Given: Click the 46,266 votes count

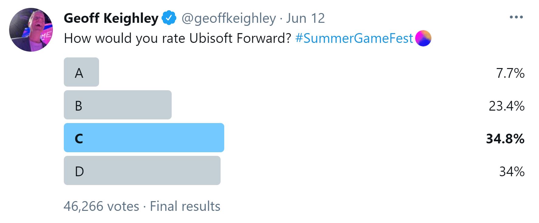Looking at the screenshot, I should coord(101,206).
